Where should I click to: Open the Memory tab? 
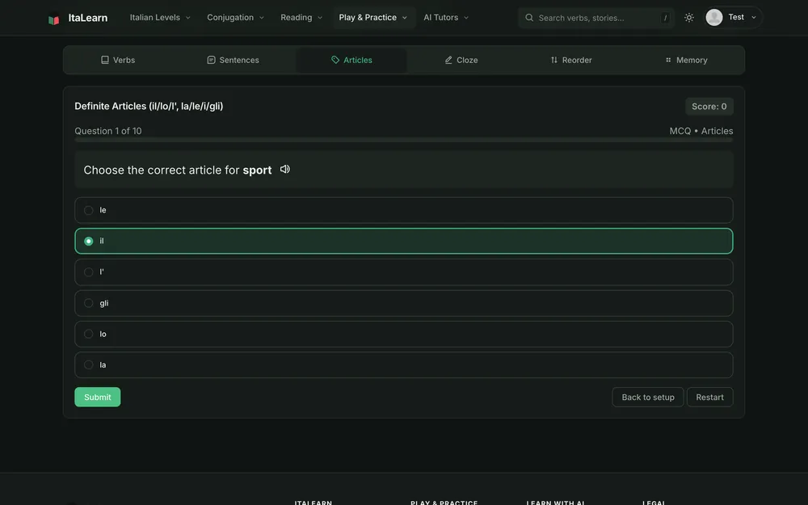686,60
